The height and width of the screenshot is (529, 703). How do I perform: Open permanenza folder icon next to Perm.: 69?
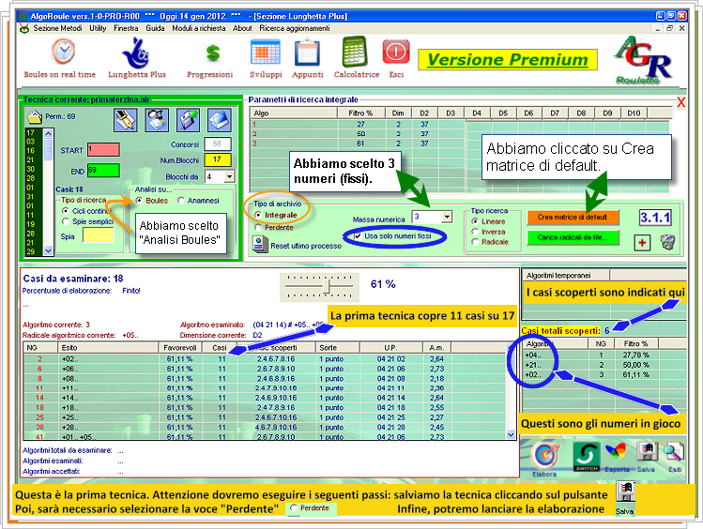(x=35, y=117)
